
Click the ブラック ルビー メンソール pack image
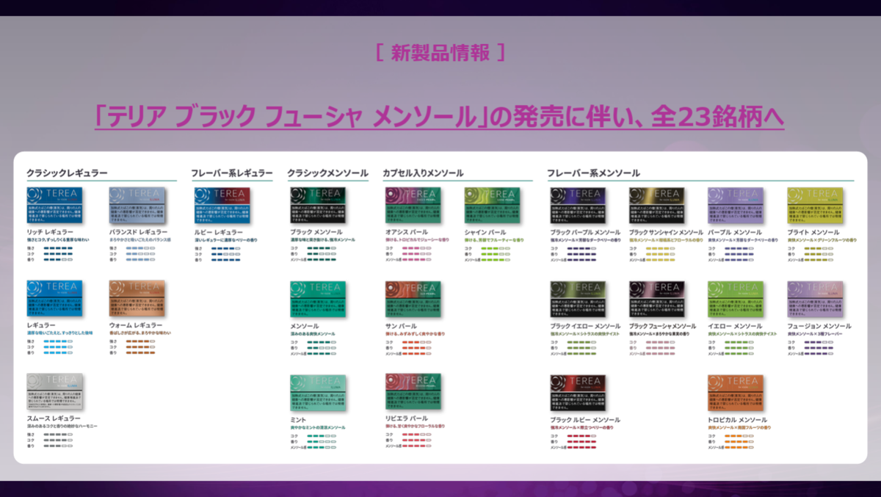(x=579, y=392)
